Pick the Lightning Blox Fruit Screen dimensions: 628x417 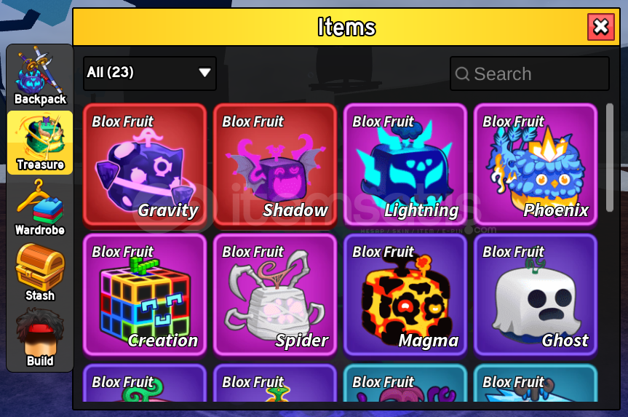point(405,164)
